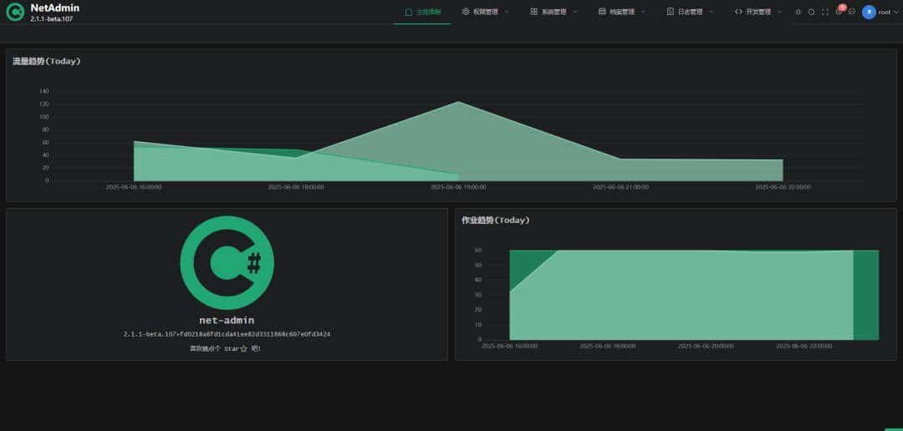The height and width of the screenshot is (431, 903).
Task: Select the 主控面板 dashboard tab
Action: 422,13
